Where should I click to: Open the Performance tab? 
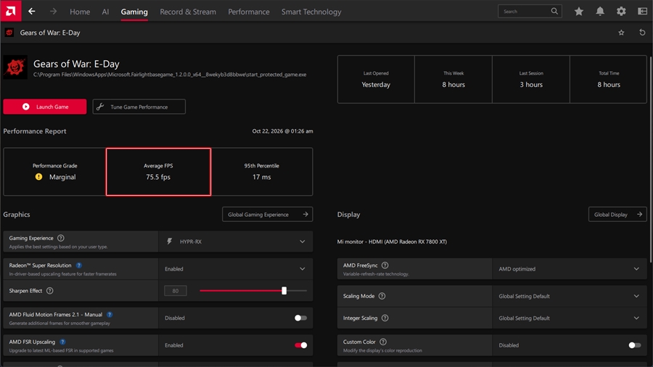click(249, 12)
